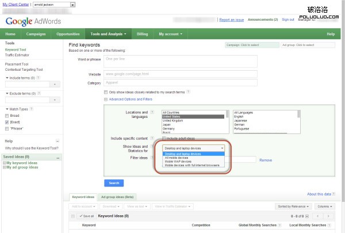Screen dimensions: 345x233
Task: Collapse the Saved ideas panel minus icon
Action: tap(57, 156)
